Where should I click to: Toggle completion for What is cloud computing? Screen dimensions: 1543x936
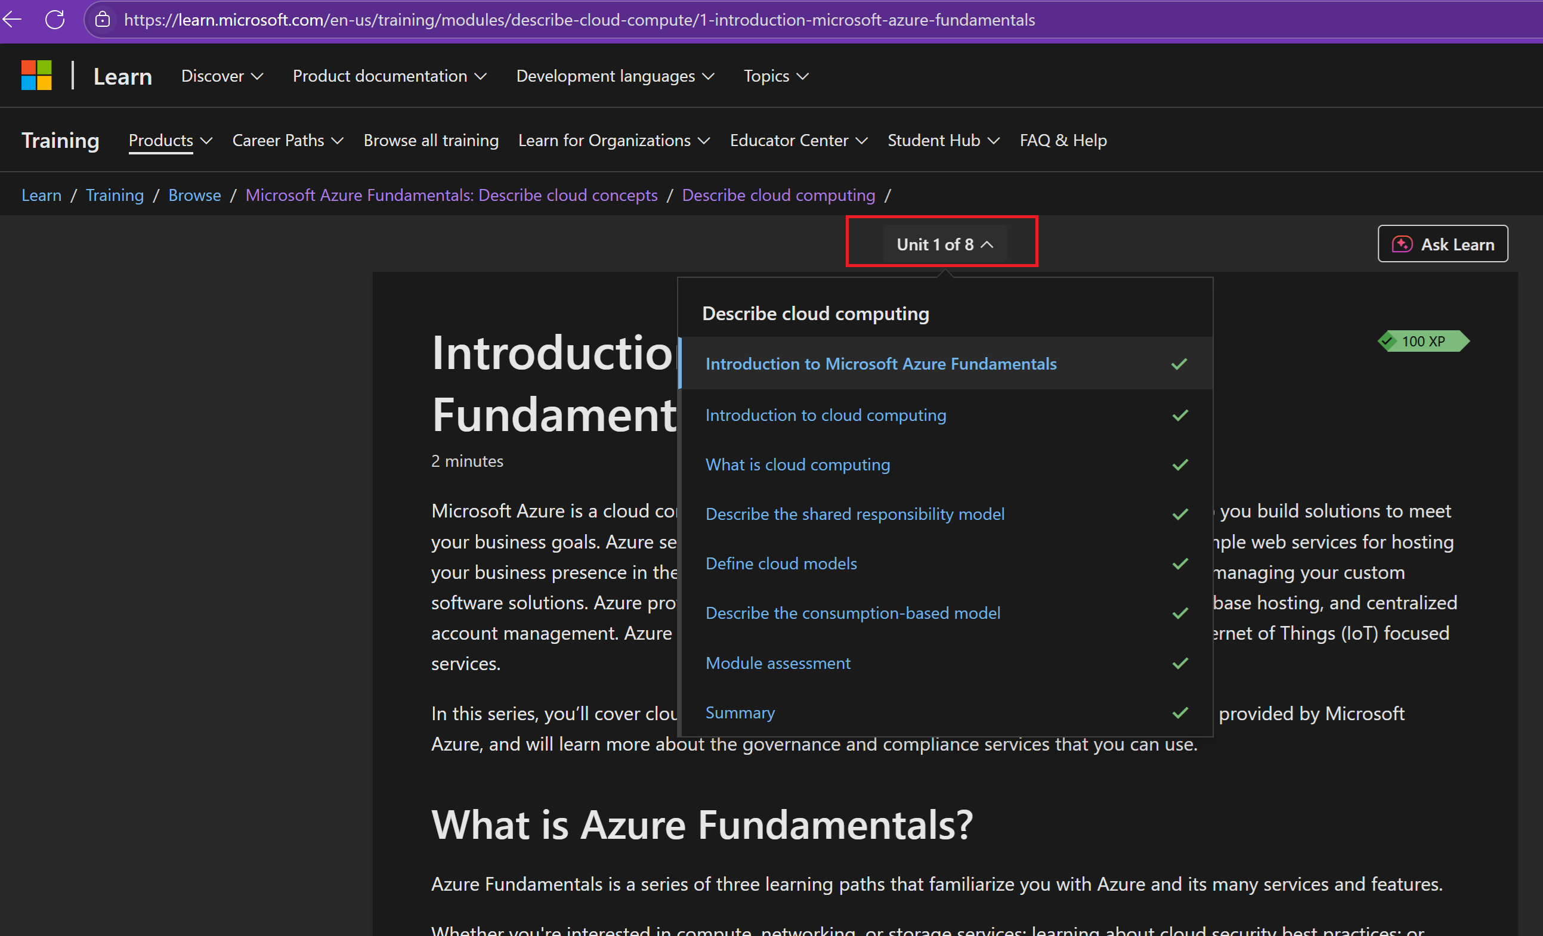pos(1180,464)
